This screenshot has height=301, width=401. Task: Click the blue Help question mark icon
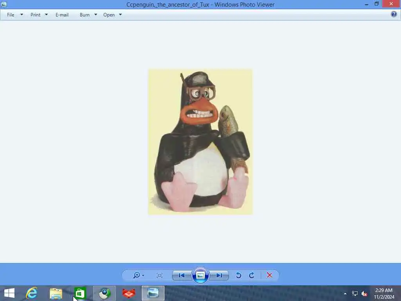pyautogui.click(x=394, y=14)
